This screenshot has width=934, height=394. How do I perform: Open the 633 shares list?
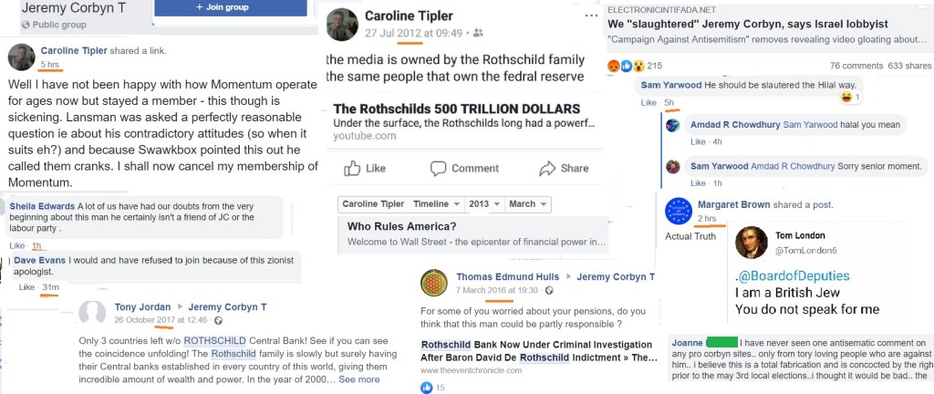click(909, 66)
